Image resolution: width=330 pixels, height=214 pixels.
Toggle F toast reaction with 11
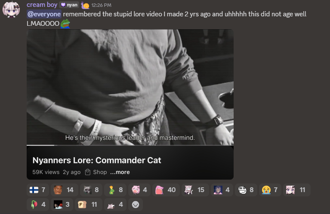click(x=89, y=204)
